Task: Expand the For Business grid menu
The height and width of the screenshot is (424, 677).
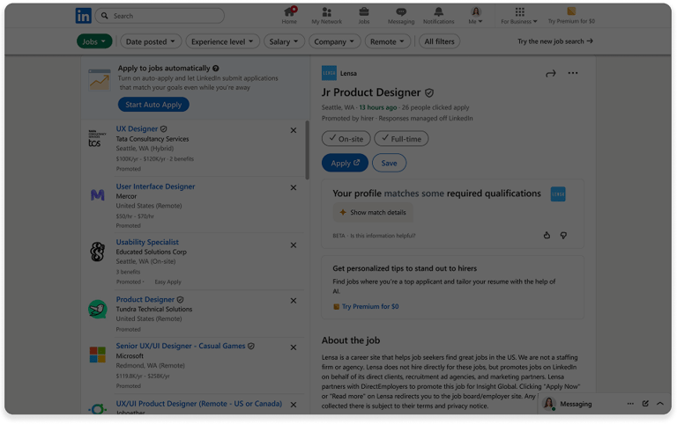Action: click(519, 16)
